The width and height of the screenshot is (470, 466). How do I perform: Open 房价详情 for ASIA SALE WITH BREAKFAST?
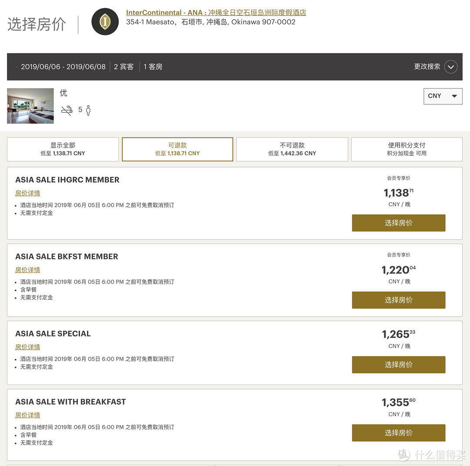[27, 416]
